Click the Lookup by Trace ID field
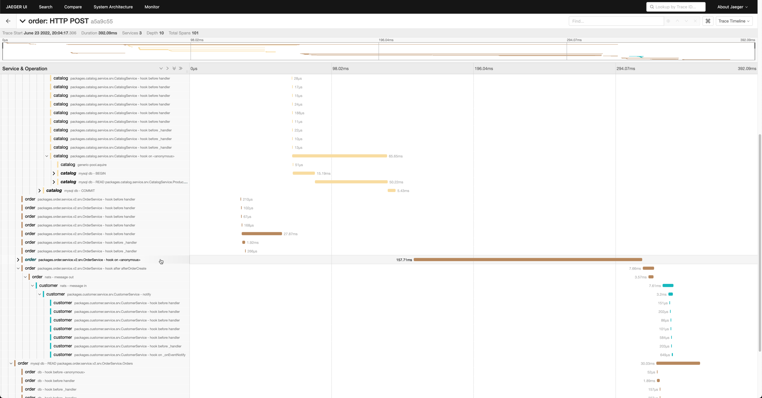Image resolution: width=762 pixels, height=398 pixels. 676,7
